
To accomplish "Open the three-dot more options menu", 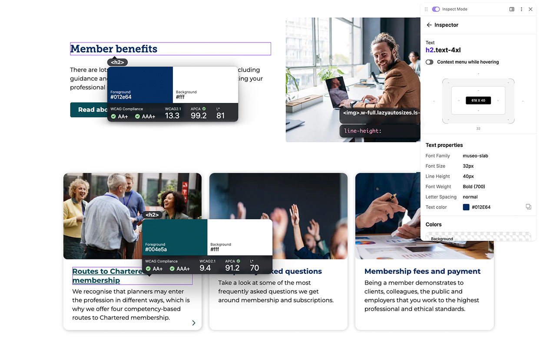I will [521, 9].
